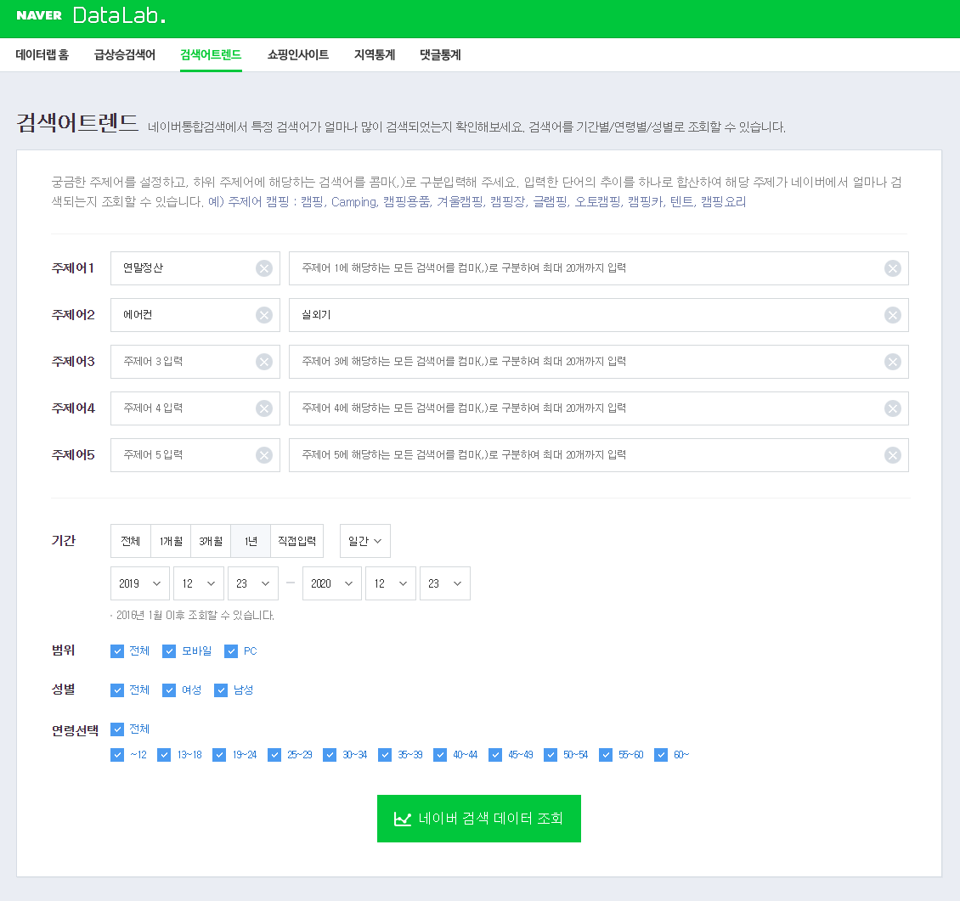
Task: Open the end month dropdown
Action: click(391, 584)
